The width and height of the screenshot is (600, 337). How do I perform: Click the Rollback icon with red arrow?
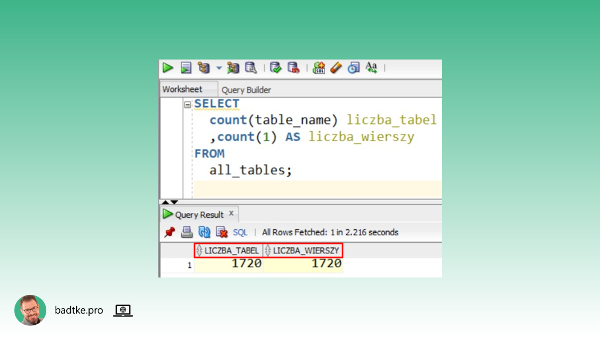294,68
